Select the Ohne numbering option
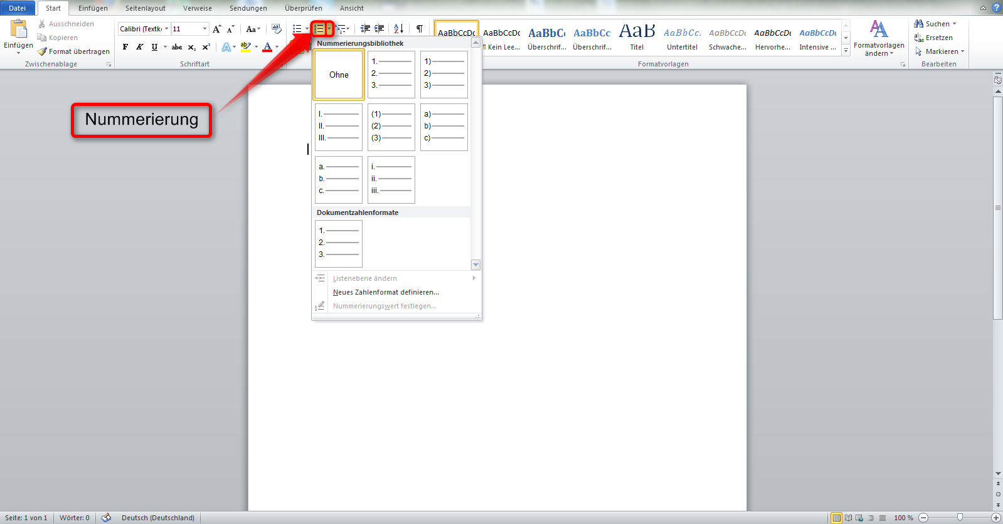The width and height of the screenshot is (1003, 524). tap(339, 75)
